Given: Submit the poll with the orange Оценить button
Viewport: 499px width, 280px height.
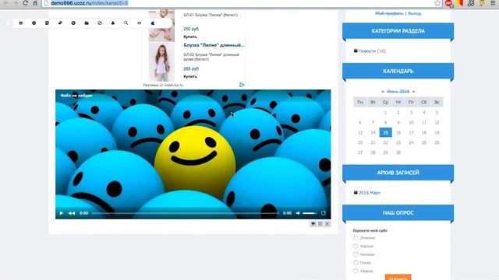Looking at the screenshot, I should click(398, 277).
